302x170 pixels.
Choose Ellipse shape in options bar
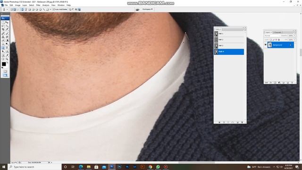point(37,9)
